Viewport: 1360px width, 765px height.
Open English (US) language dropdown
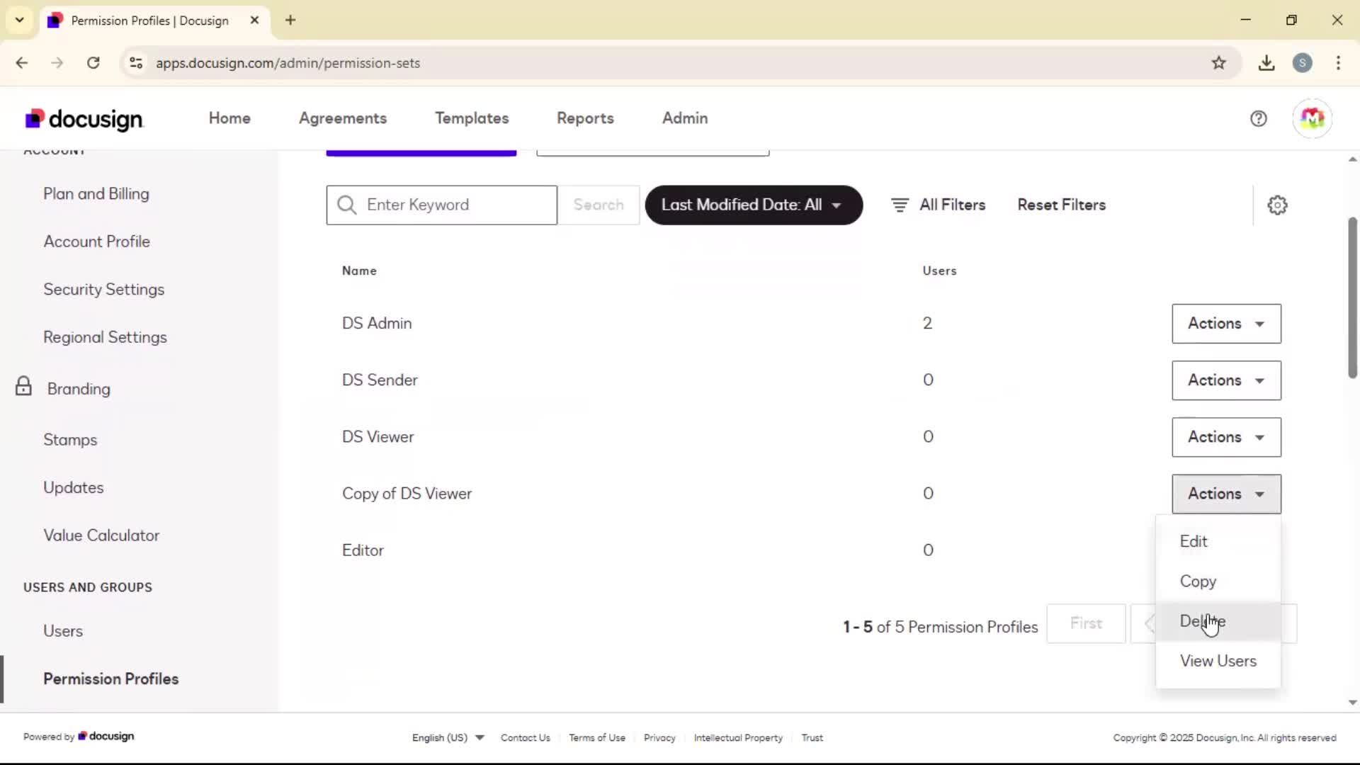tap(448, 737)
